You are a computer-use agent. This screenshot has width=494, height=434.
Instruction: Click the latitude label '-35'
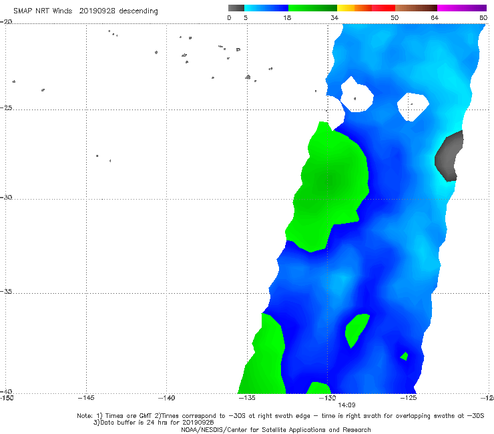click(6, 291)
